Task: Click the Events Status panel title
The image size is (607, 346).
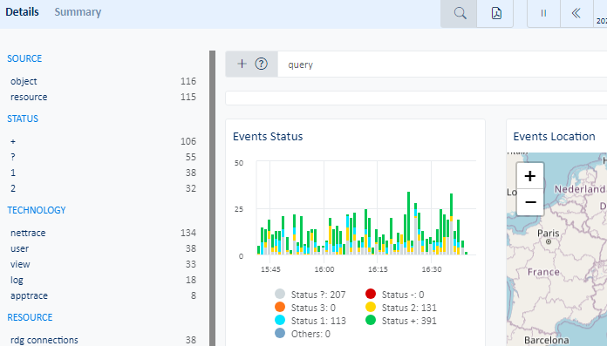Action: [x=268, y=137]
